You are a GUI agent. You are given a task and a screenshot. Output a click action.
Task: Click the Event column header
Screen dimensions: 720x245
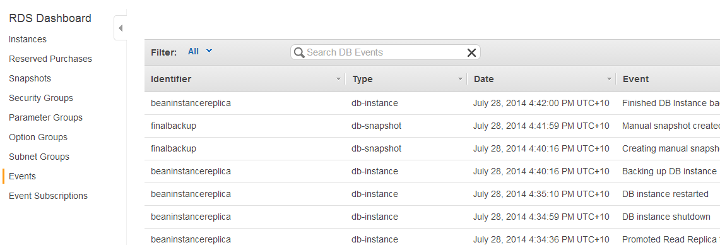click(x=635, y=79)
